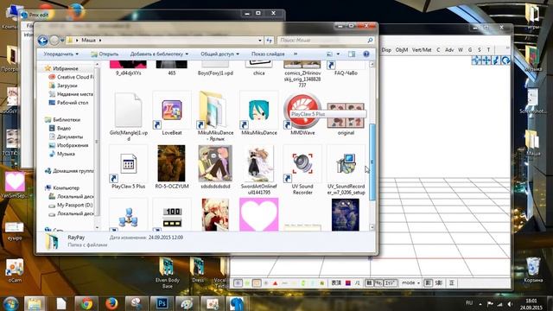Toggle the Nb button in PMX view
553x311 pixels.
coord(378,282)
